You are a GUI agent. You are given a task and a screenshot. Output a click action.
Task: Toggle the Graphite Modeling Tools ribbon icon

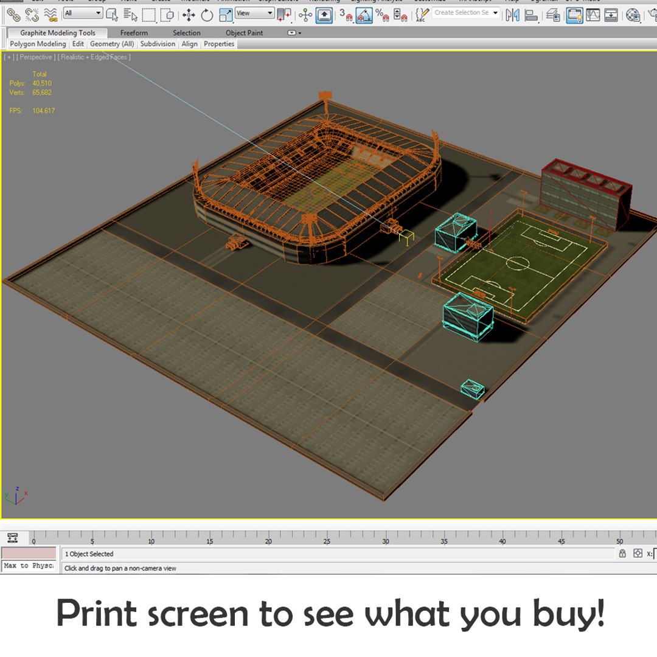coord(574,15)
